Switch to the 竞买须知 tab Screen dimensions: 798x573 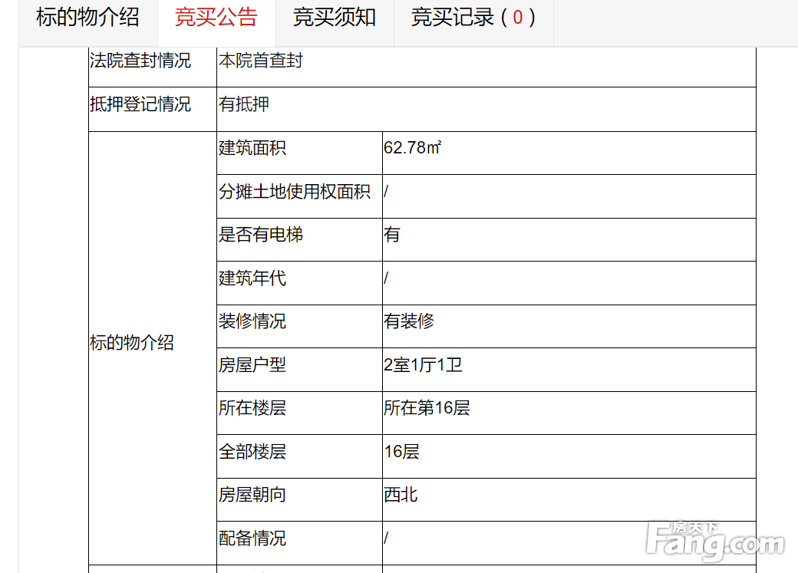coord(334,18)
